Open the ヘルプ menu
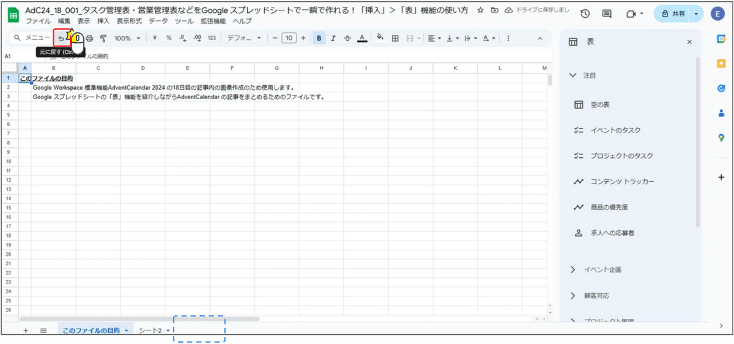The width and height of the screenshot is (734, 344). click(x=242, y=21)
